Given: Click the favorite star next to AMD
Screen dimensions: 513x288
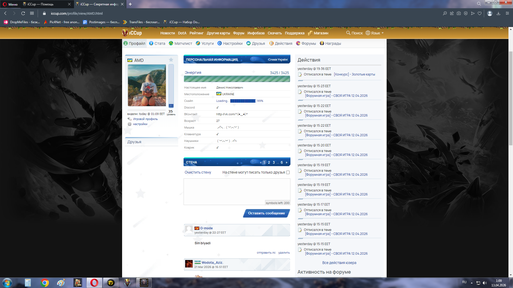Looking at the screenshot, I should [x=171, y=60].
